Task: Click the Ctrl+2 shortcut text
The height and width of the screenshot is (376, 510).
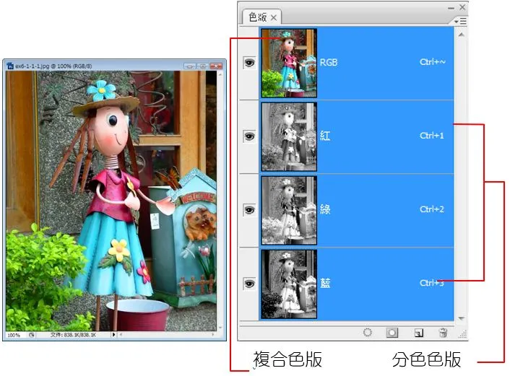Action: pos(431,209)
